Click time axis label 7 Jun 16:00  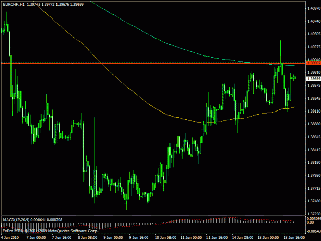(62, 238)
